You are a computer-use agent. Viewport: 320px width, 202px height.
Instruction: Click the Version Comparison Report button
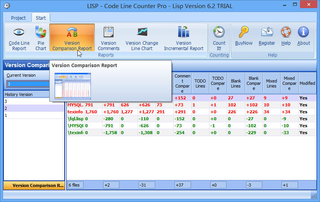coord(72,37)
